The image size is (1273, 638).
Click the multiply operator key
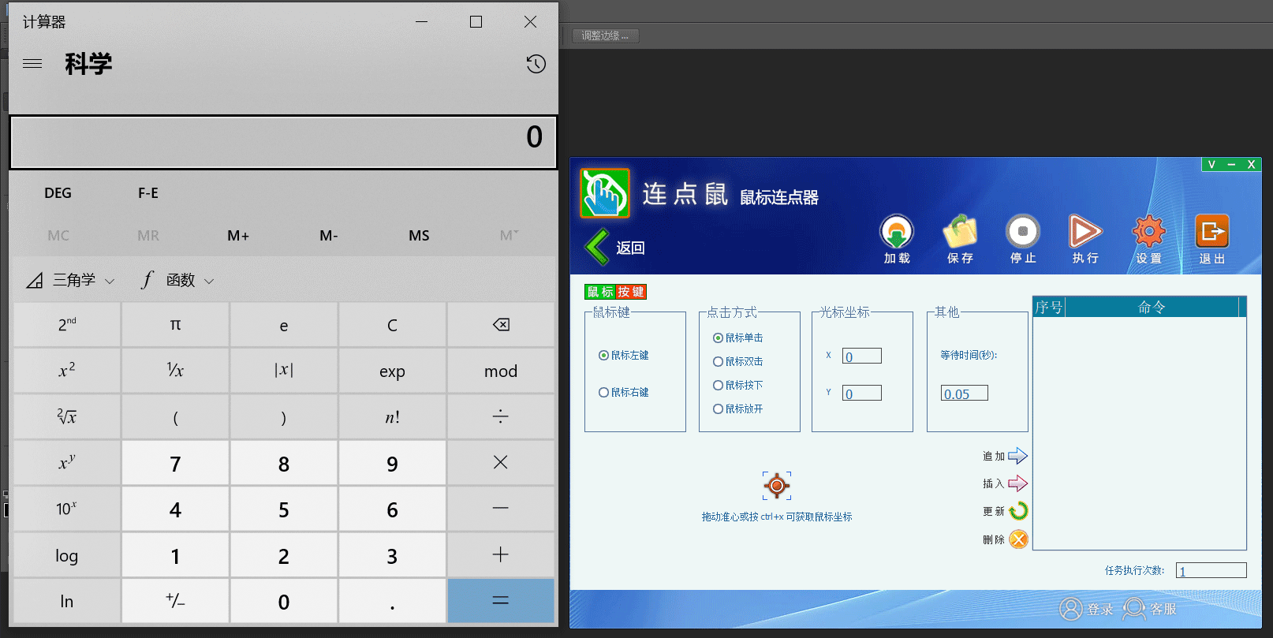501,463
